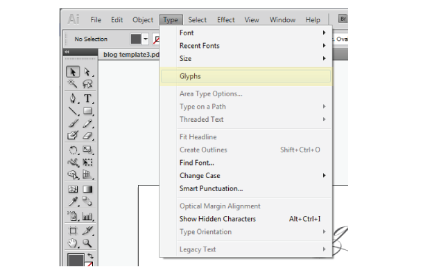Open the control bar fill color dropdown arrow

(x=146, y=39)
